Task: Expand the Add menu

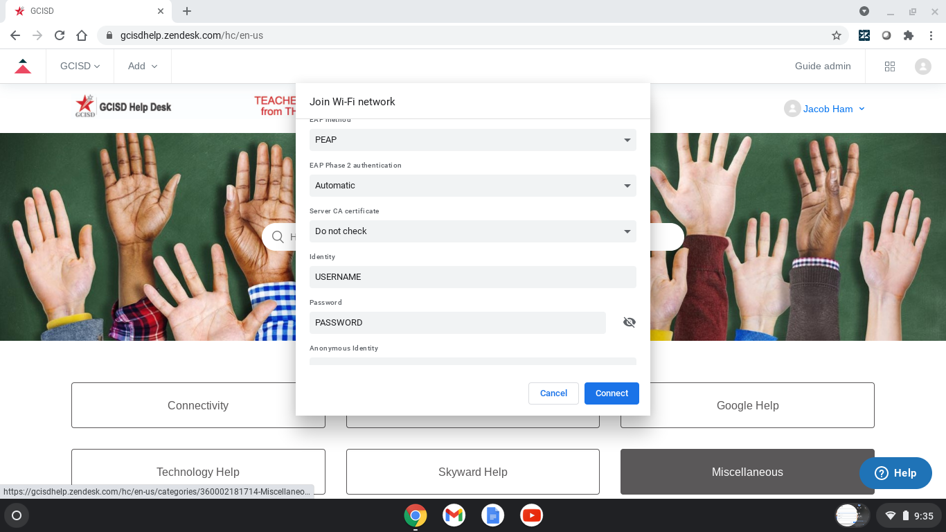Action: pyautogui.click(x=143, y=66)
